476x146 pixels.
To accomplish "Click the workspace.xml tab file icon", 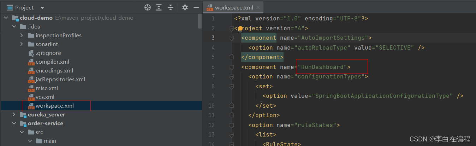I will (209, 7).
